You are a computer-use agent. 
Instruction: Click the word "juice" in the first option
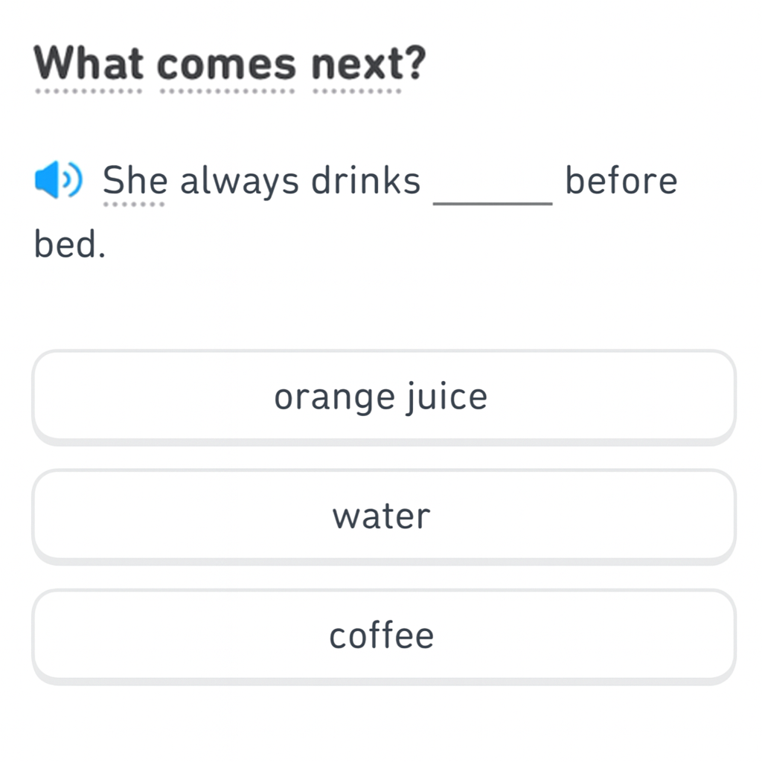click(x=447, y=396)
